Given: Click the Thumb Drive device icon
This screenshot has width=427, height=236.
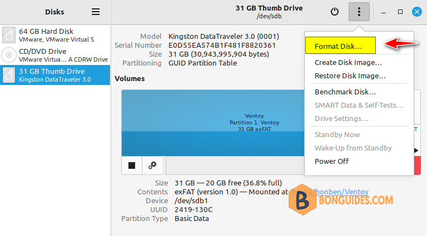Looking at the screenshot, I should click(9, 75).
